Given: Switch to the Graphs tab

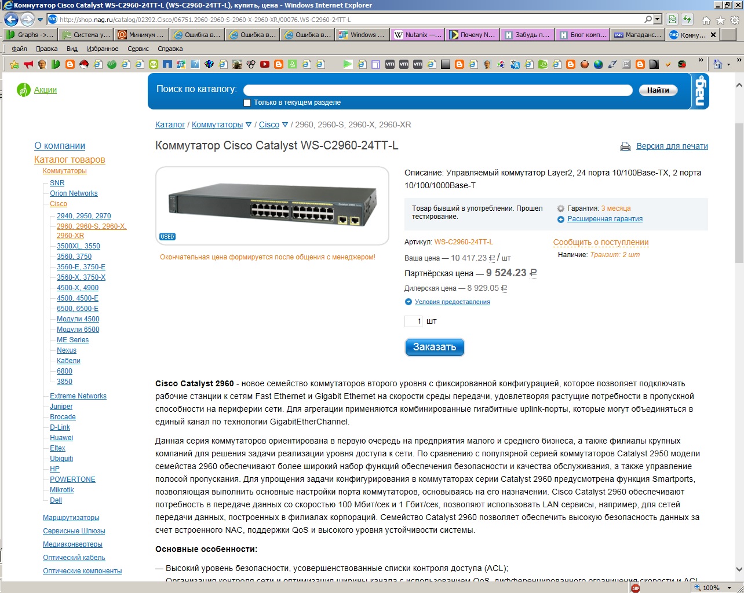Looking at the screenshot, I should [30, 35].
